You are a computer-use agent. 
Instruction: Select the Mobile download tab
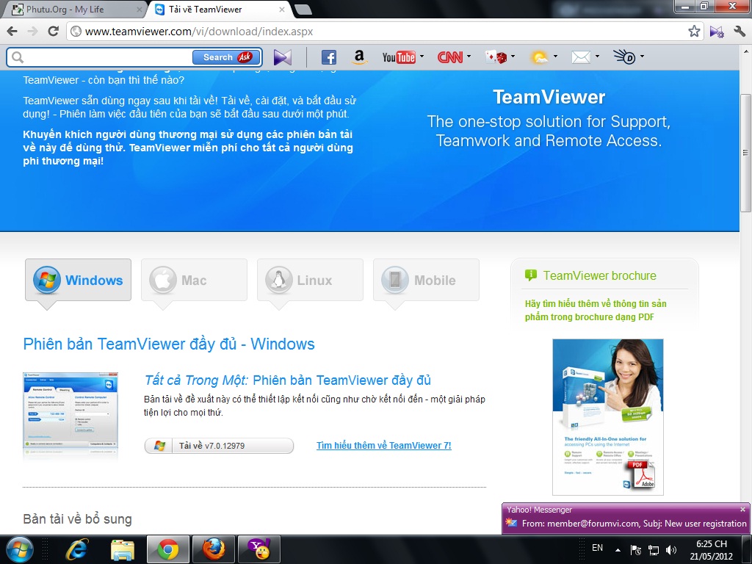427,280
